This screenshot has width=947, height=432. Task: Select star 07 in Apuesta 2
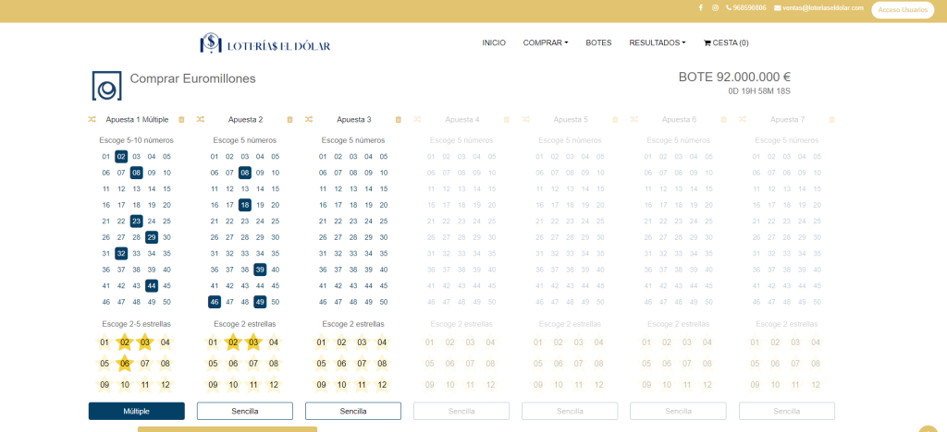253,364
